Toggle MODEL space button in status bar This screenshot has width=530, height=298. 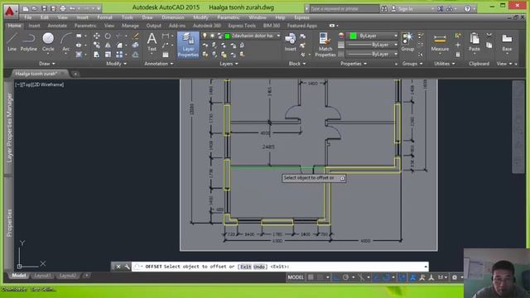coord(296,277)
